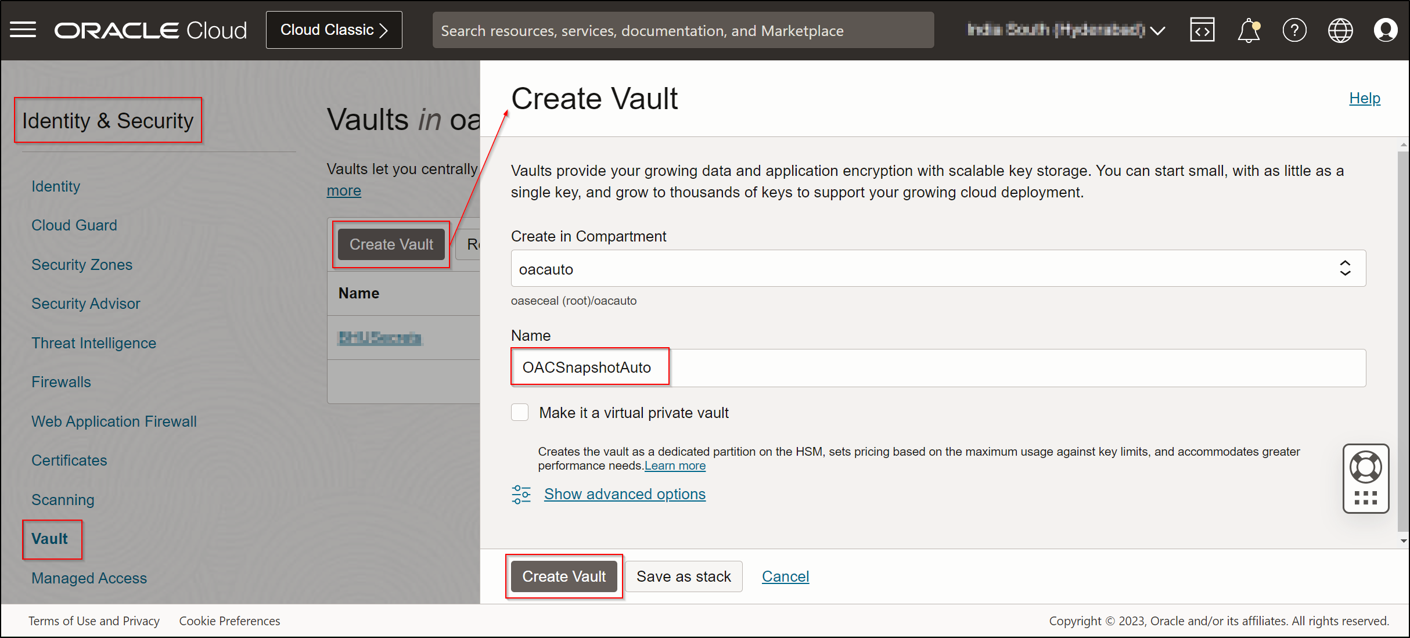Click the Create Vault submit button
1410x638 pixels.
[x=564, y=576]
